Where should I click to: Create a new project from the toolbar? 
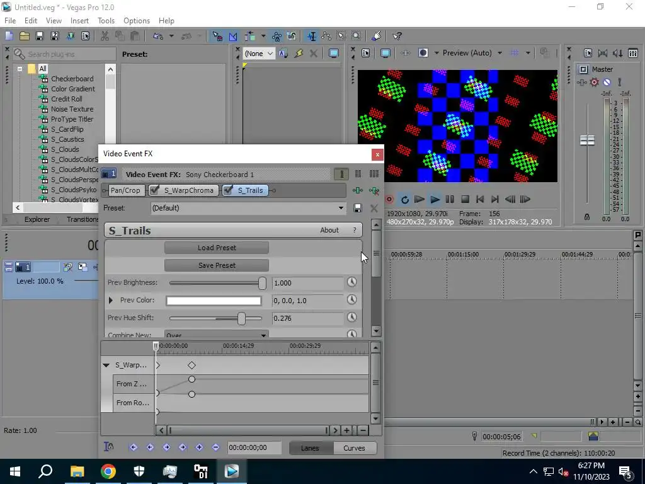(9, 36)
